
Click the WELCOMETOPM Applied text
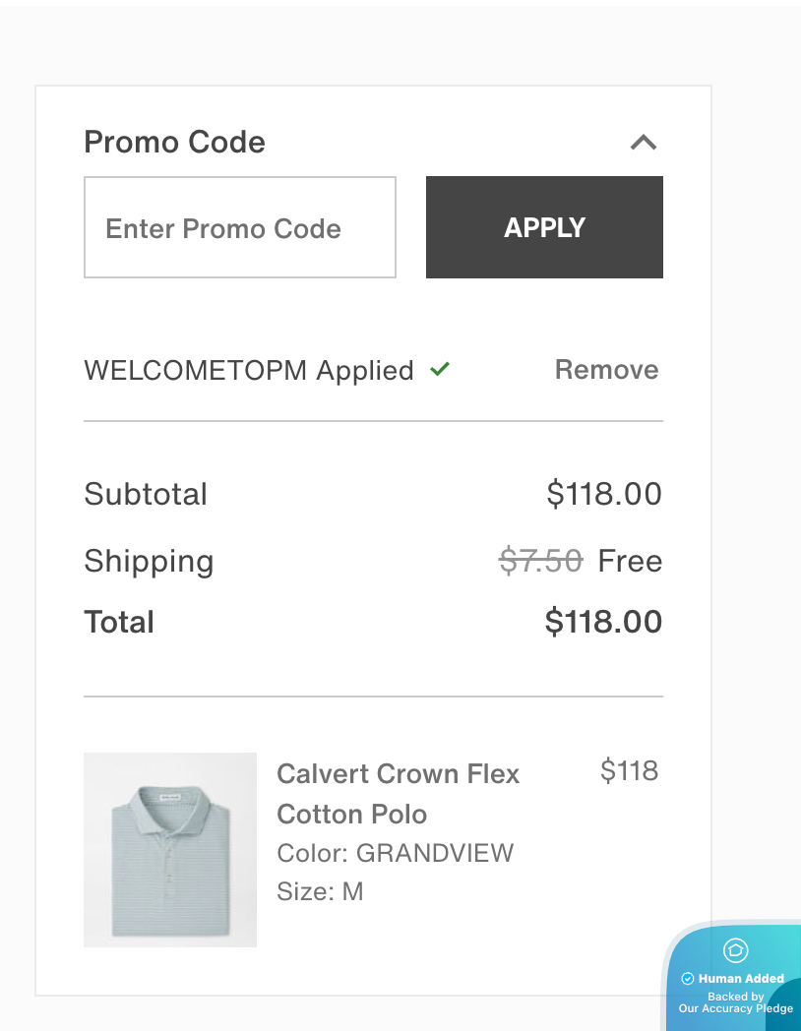coord(249,371)
